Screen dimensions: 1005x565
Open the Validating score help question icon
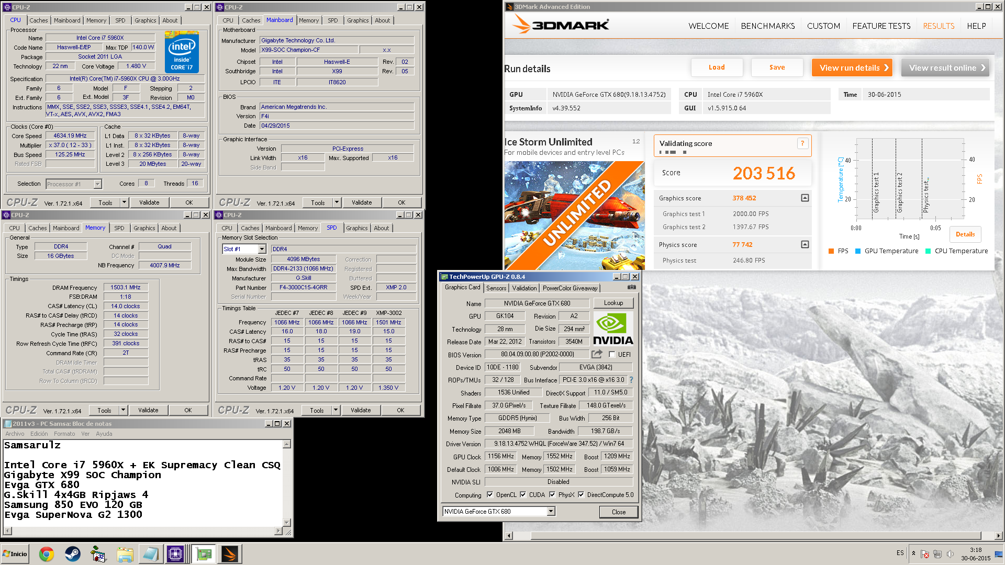(802, 143)
